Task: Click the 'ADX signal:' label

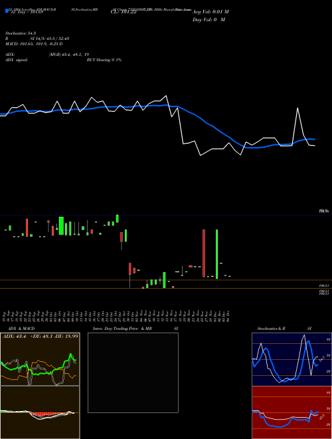Action: (17, 60)
